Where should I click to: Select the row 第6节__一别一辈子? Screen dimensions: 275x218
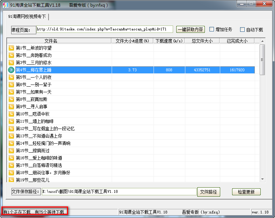(x=131, y=85)
